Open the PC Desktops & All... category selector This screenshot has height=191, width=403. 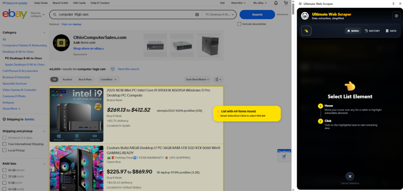pyautogui.click(x=220, y=15)
